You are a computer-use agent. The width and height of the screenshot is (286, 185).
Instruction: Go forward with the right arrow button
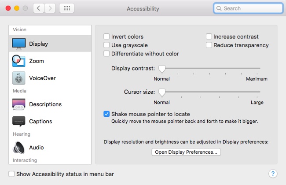50,8
